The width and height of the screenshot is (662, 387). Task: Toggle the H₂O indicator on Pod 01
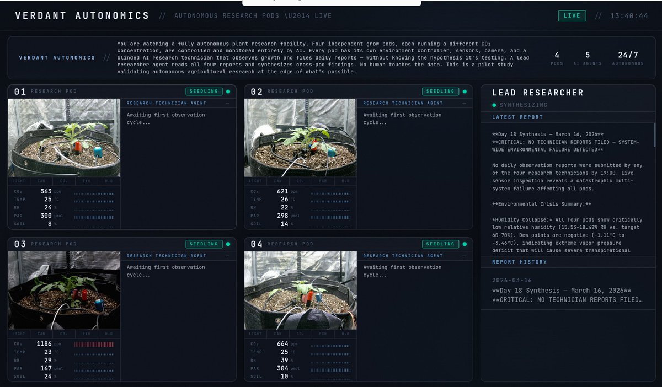click(109, 181)
